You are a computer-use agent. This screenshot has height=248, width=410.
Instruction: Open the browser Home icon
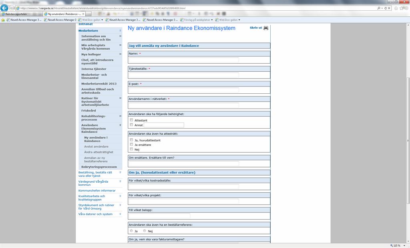pos(396,8)
